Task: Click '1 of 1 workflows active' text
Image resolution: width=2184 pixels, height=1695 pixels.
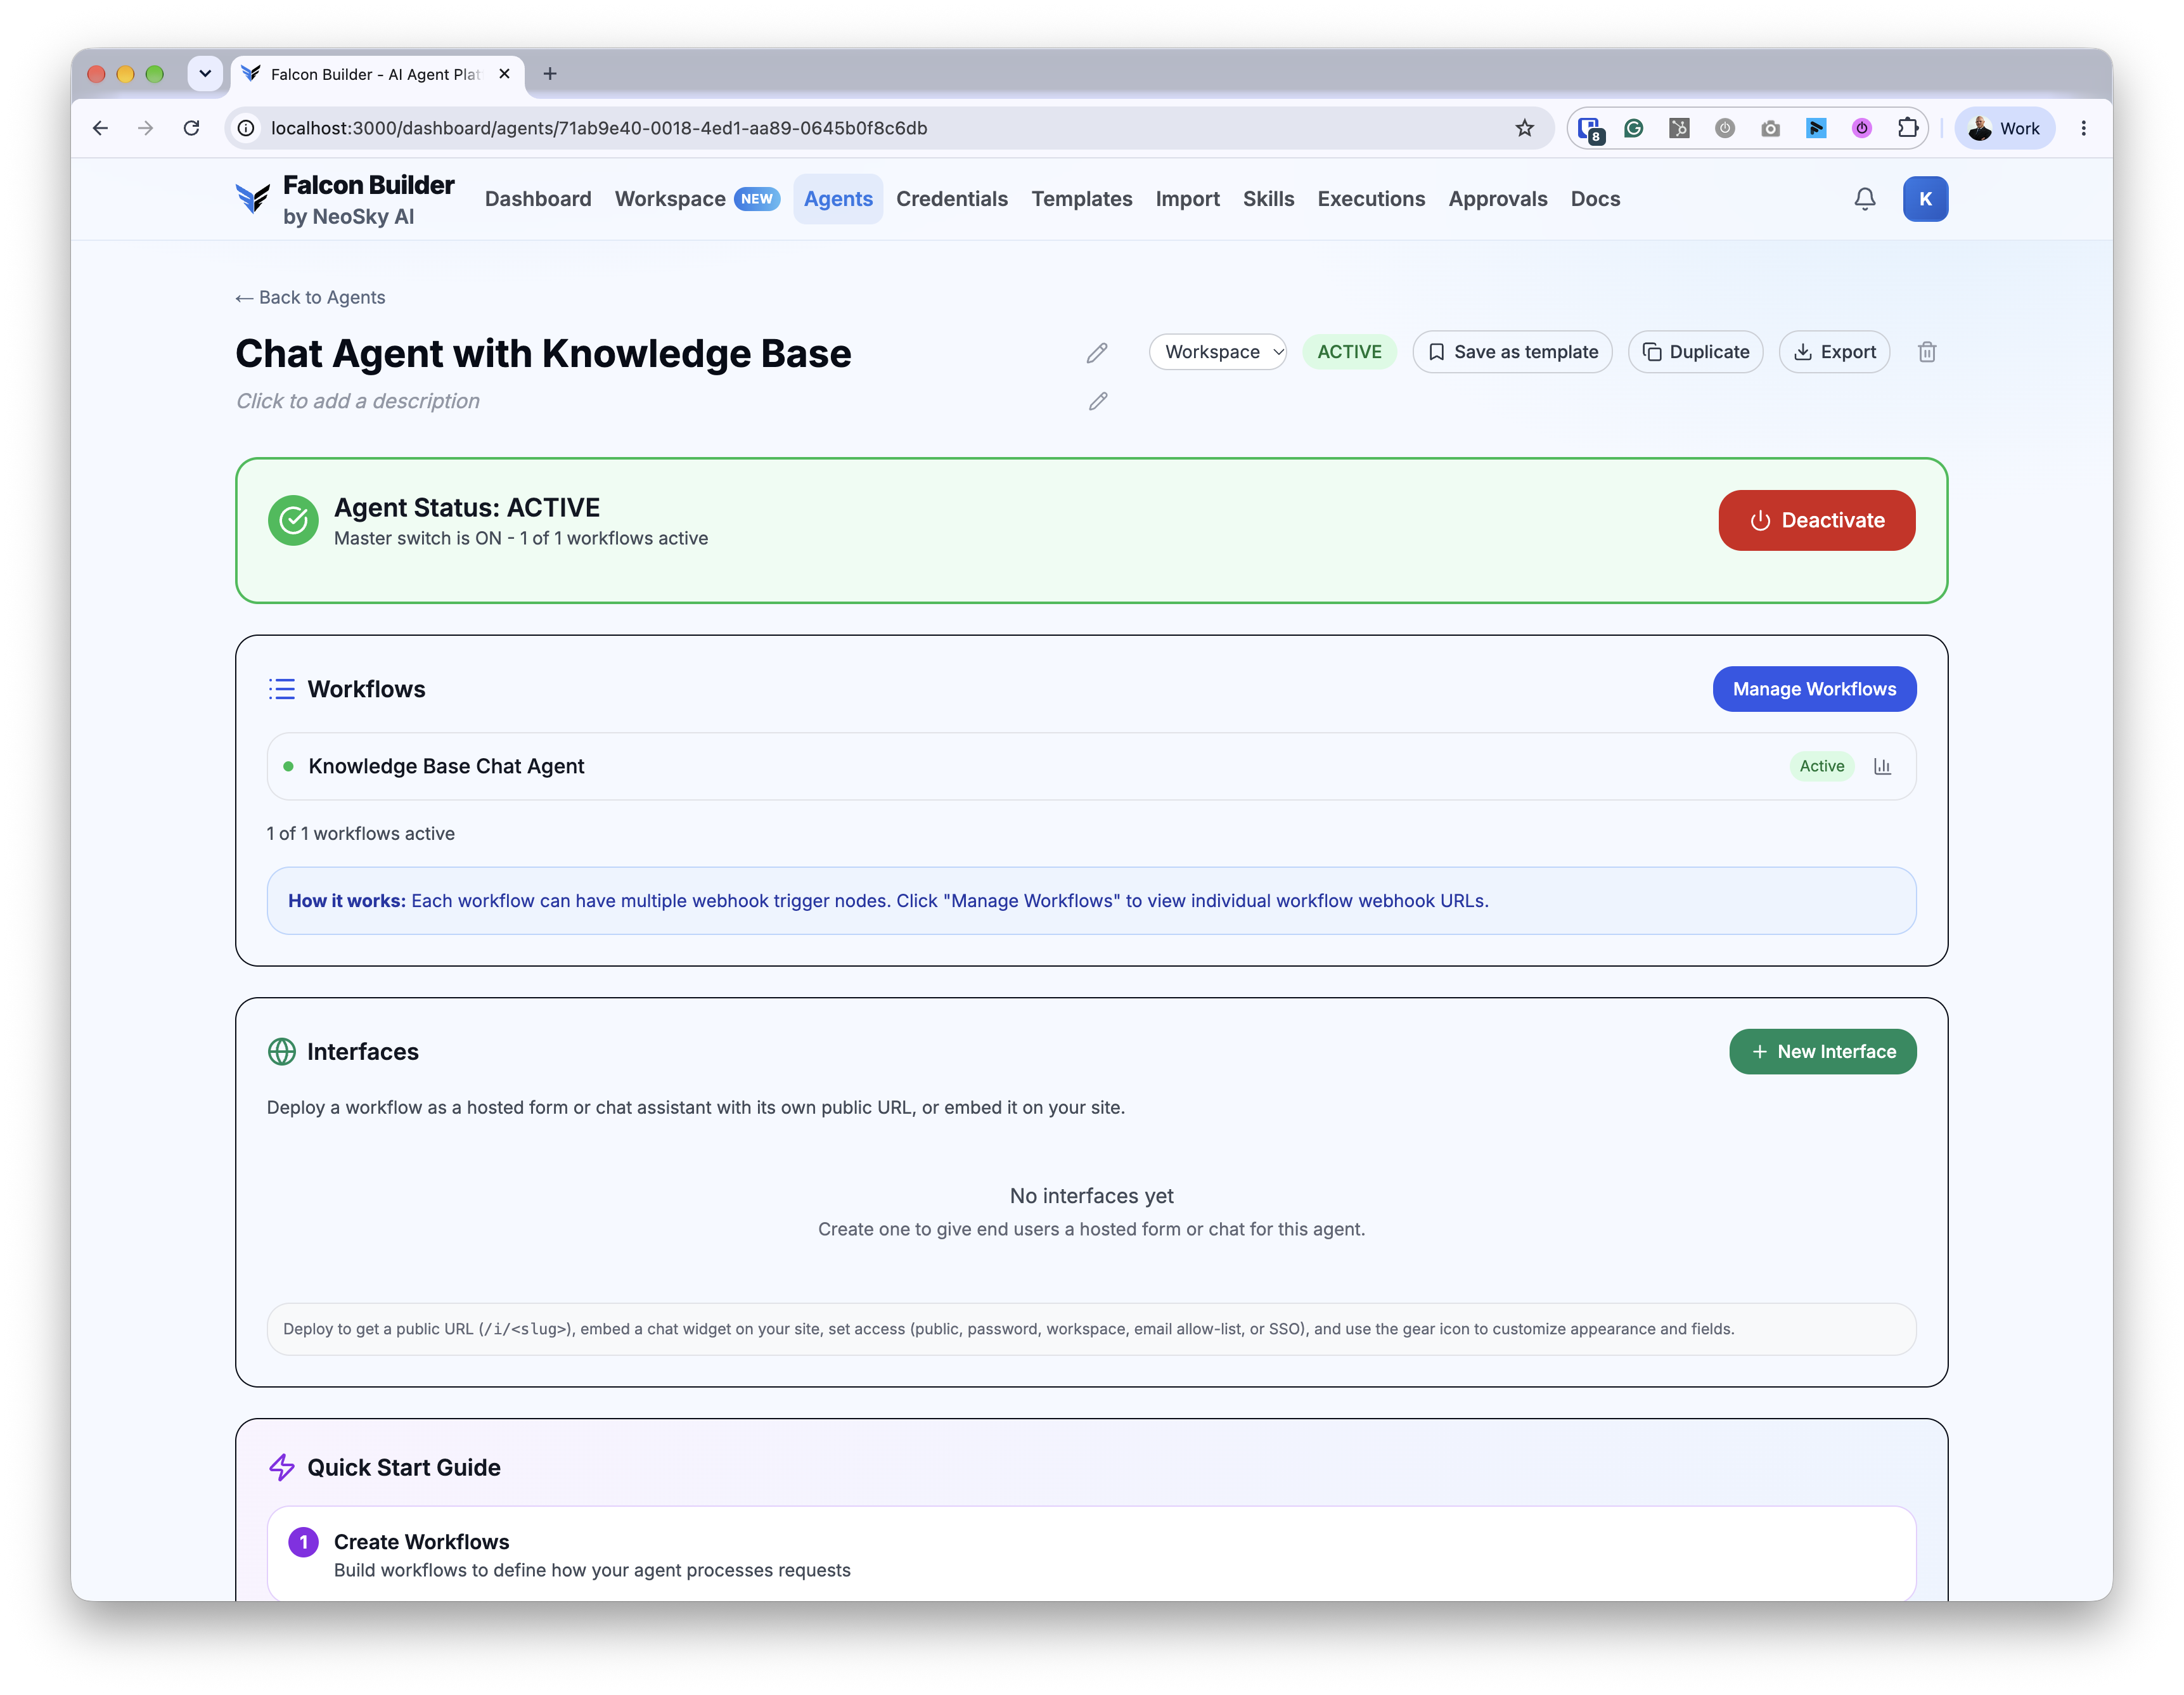Action: (x=360, y=833)
